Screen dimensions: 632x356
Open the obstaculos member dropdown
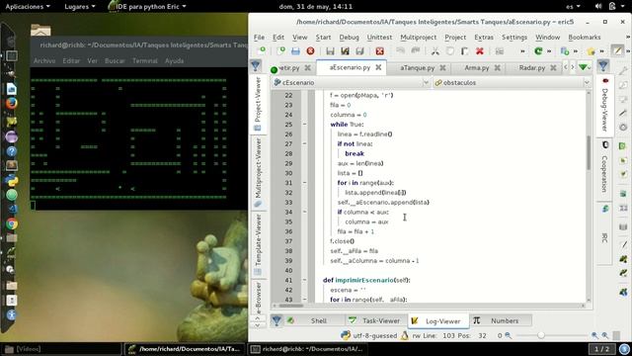click(x=512, y=82)
